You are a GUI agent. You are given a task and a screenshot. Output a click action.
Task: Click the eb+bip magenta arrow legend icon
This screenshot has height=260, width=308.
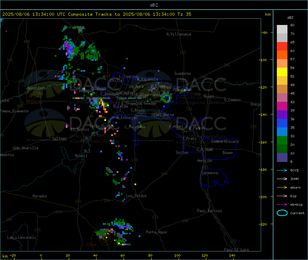click(282, 205)
